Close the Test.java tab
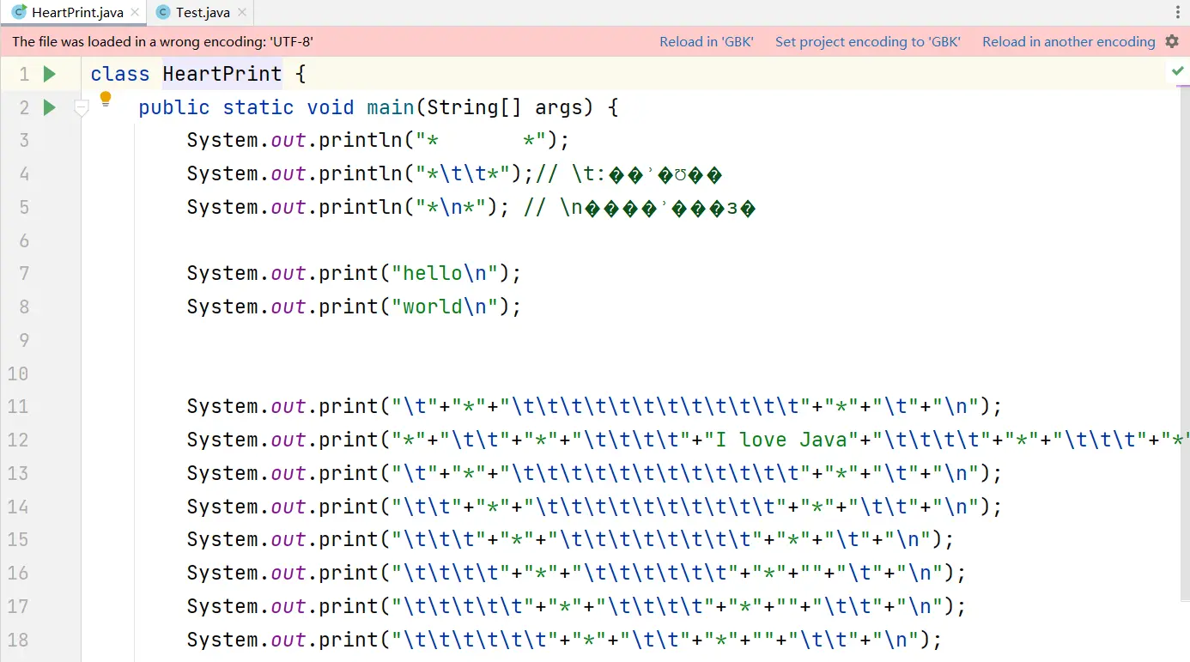 (x=241, y=13)
